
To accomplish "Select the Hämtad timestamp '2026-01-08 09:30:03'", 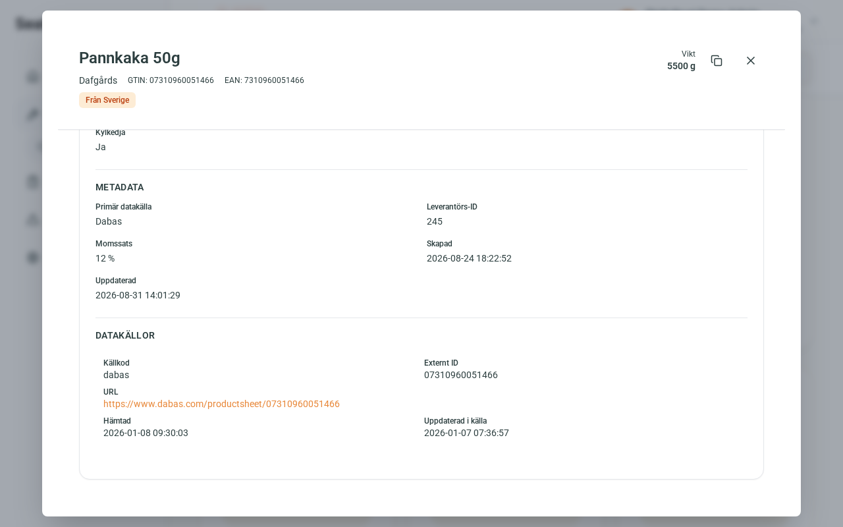I will 146,433.
